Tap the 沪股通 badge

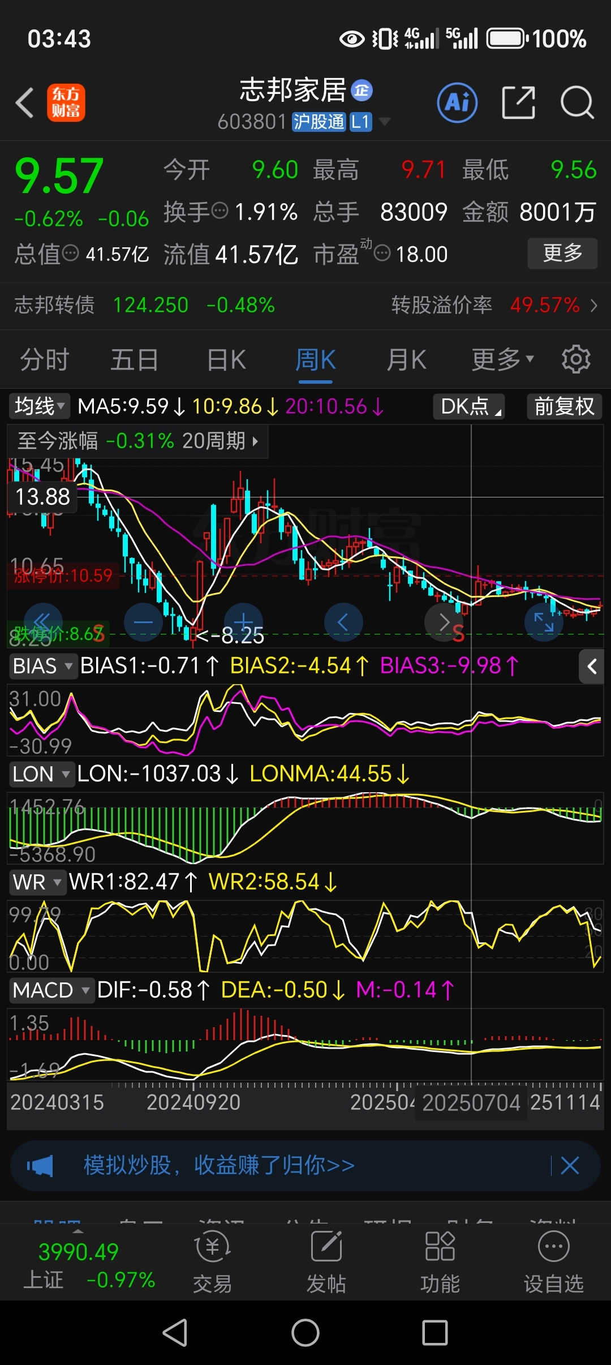(x=319, y=121)
